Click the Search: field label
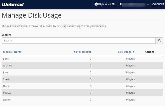Screen dimensions: 165x106 tap(6, 35)
